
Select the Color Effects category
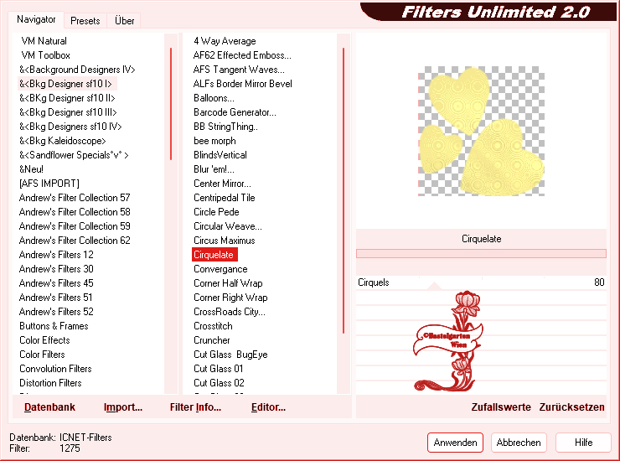click(x=44, y=340)
